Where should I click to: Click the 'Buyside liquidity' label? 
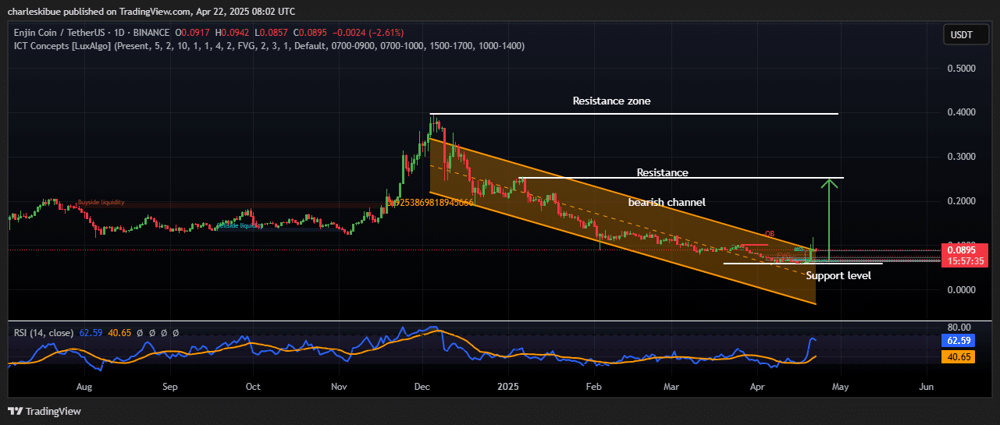tap(101, 202)
